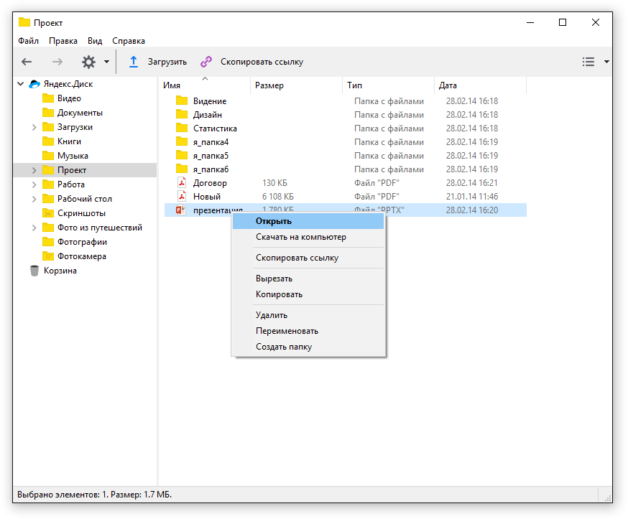The height and width of the screenshot is (519, 628).
Task: Open the Правка menu
Action: (63, 41)
